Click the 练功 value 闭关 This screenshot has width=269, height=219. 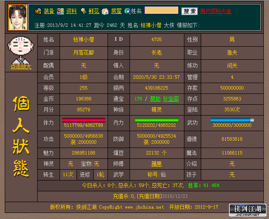coord(232,65)
